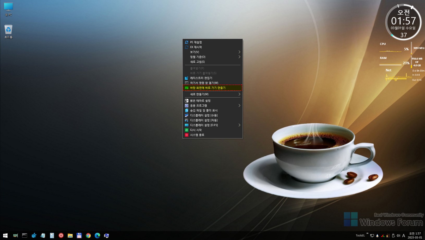425x240 pixels.
Task: Expand the ToolsEL toolbar overflow chevron
Action: 367,234
